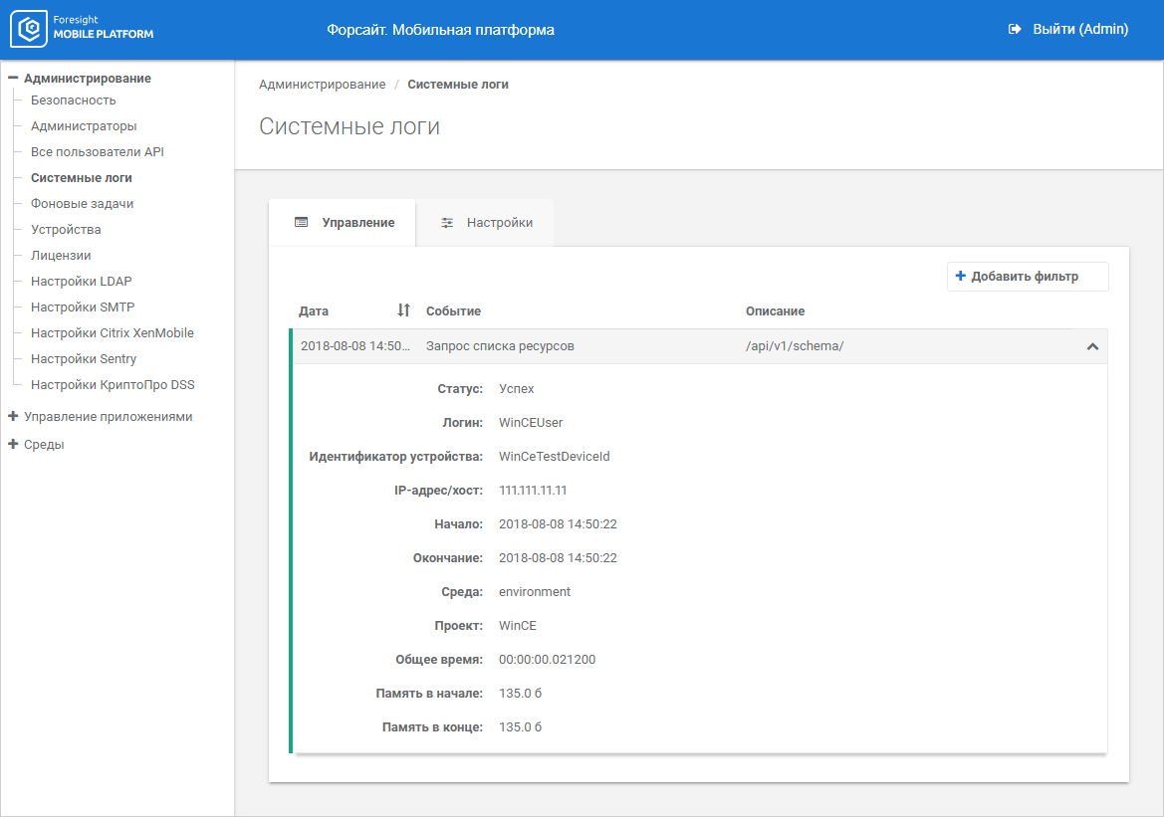This screenshot has width=1164, height=817.
Task: Go to Все пользователи API
Action: tap(97, 152)
